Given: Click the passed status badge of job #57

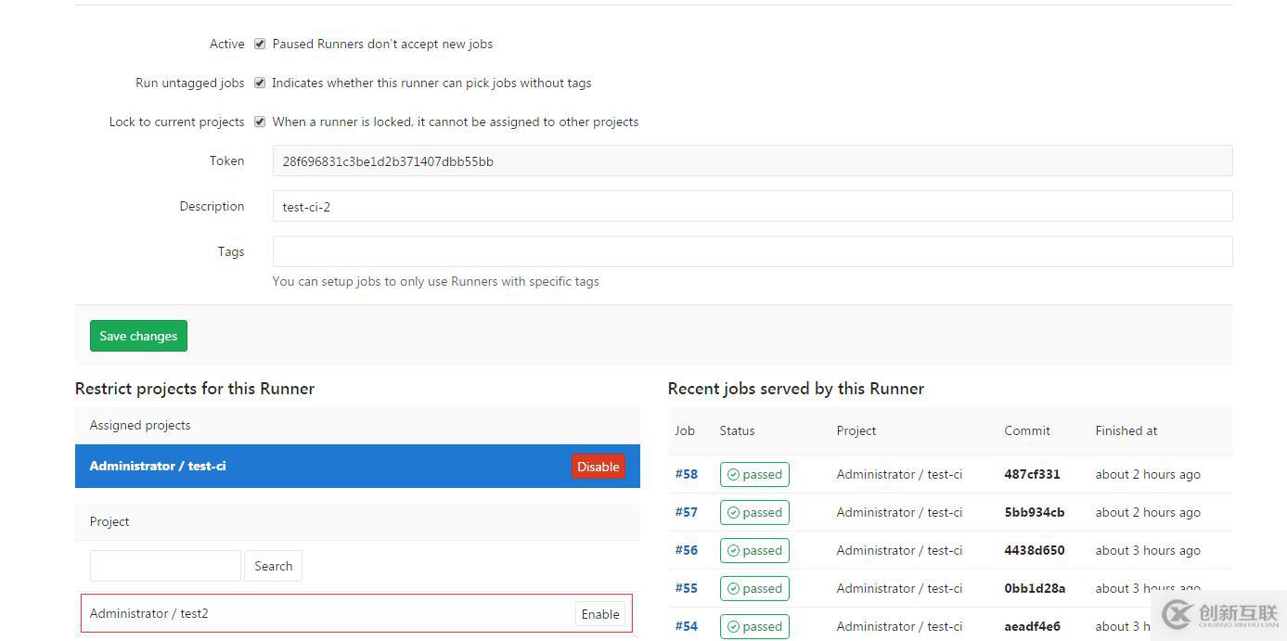Looking at the screenshot, I should pos(754,512).
